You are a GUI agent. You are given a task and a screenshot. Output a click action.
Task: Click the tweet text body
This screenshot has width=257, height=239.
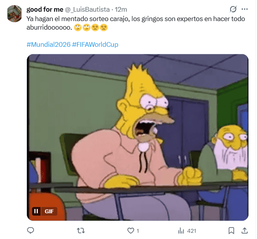coord(136,23)
